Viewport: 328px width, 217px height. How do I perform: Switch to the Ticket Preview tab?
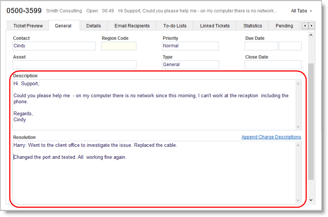[x=28, y=26]
